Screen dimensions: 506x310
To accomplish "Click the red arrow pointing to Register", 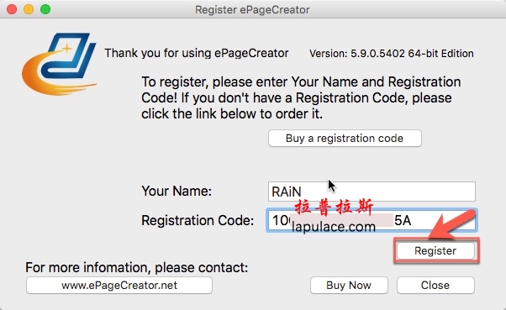I will (x=452, y=225).
